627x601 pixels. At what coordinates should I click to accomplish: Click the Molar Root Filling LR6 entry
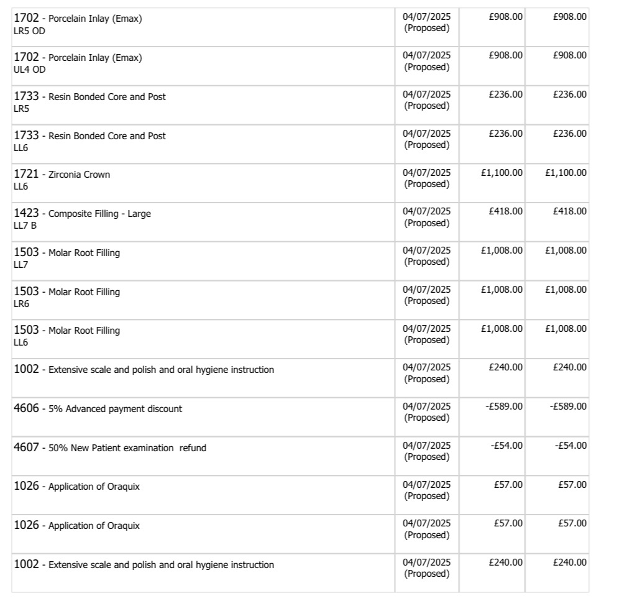[x=84, y=292]
